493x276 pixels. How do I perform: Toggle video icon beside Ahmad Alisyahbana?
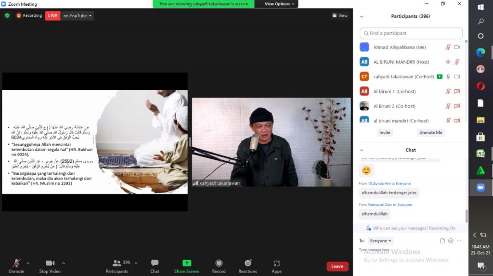tap(457, 47)
